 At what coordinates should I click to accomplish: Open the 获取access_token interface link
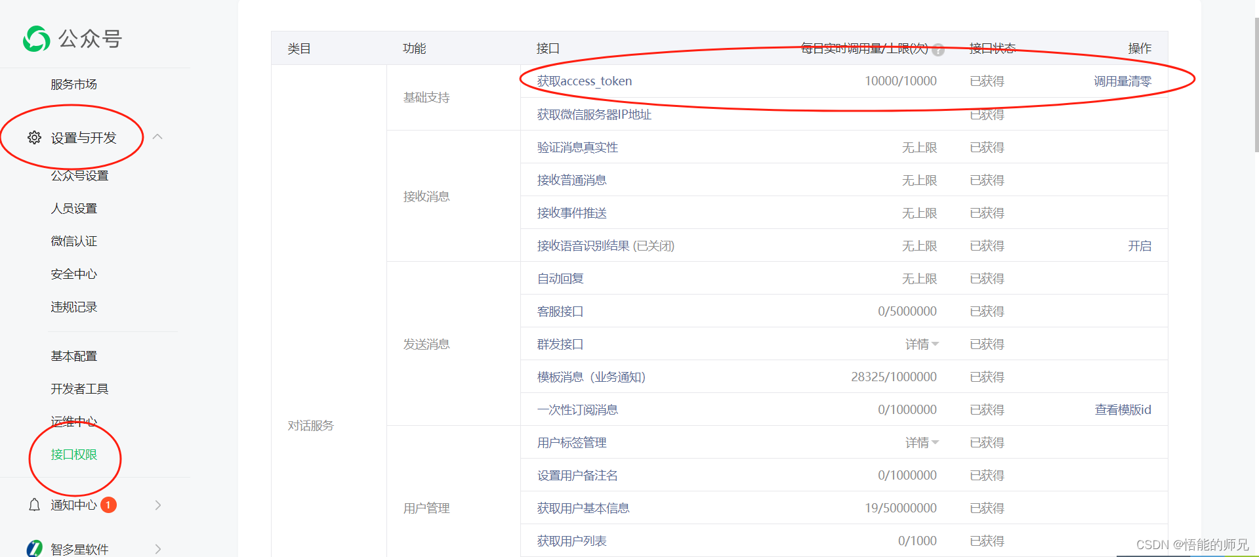pos(584,81)
